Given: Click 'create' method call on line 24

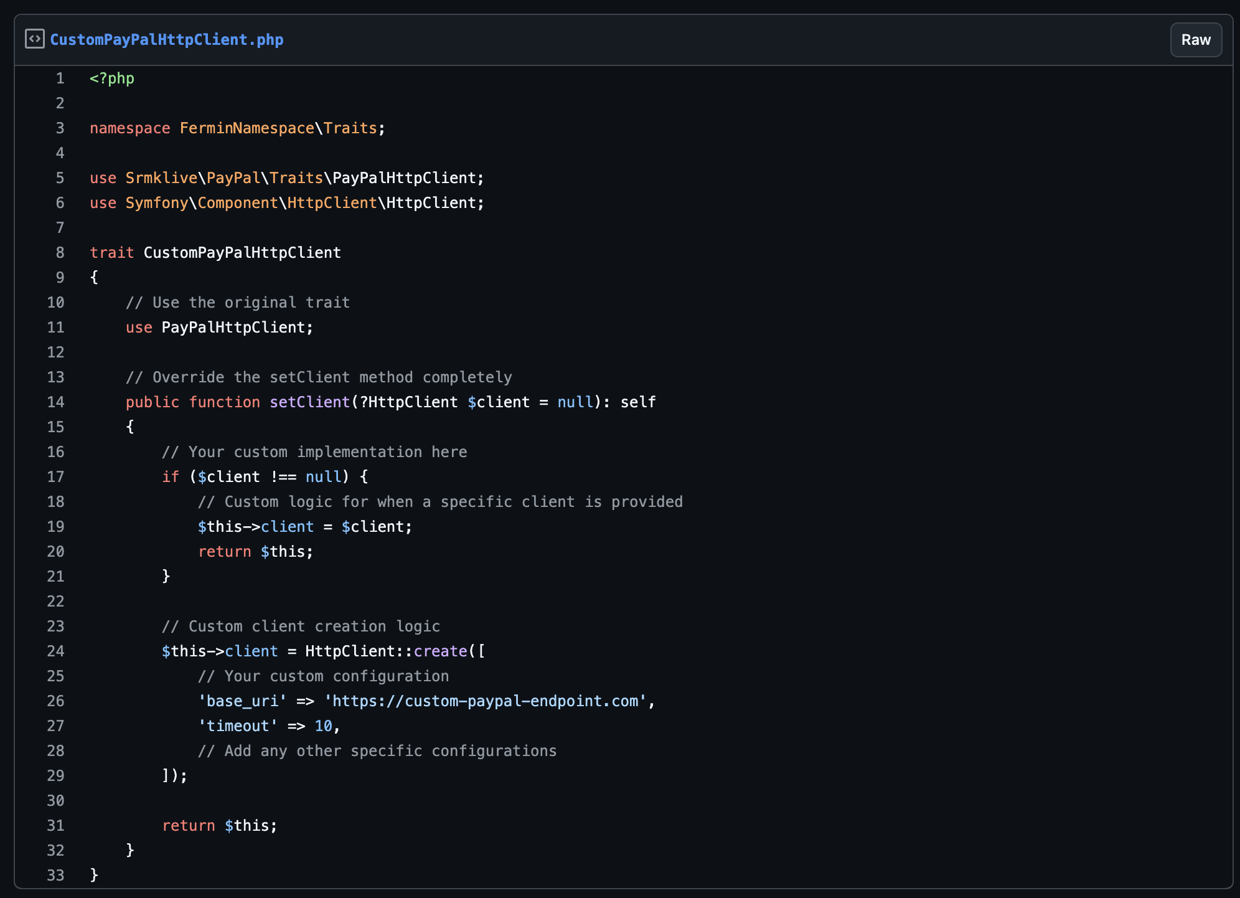Looking at the screenshot, I should [440, 651].
